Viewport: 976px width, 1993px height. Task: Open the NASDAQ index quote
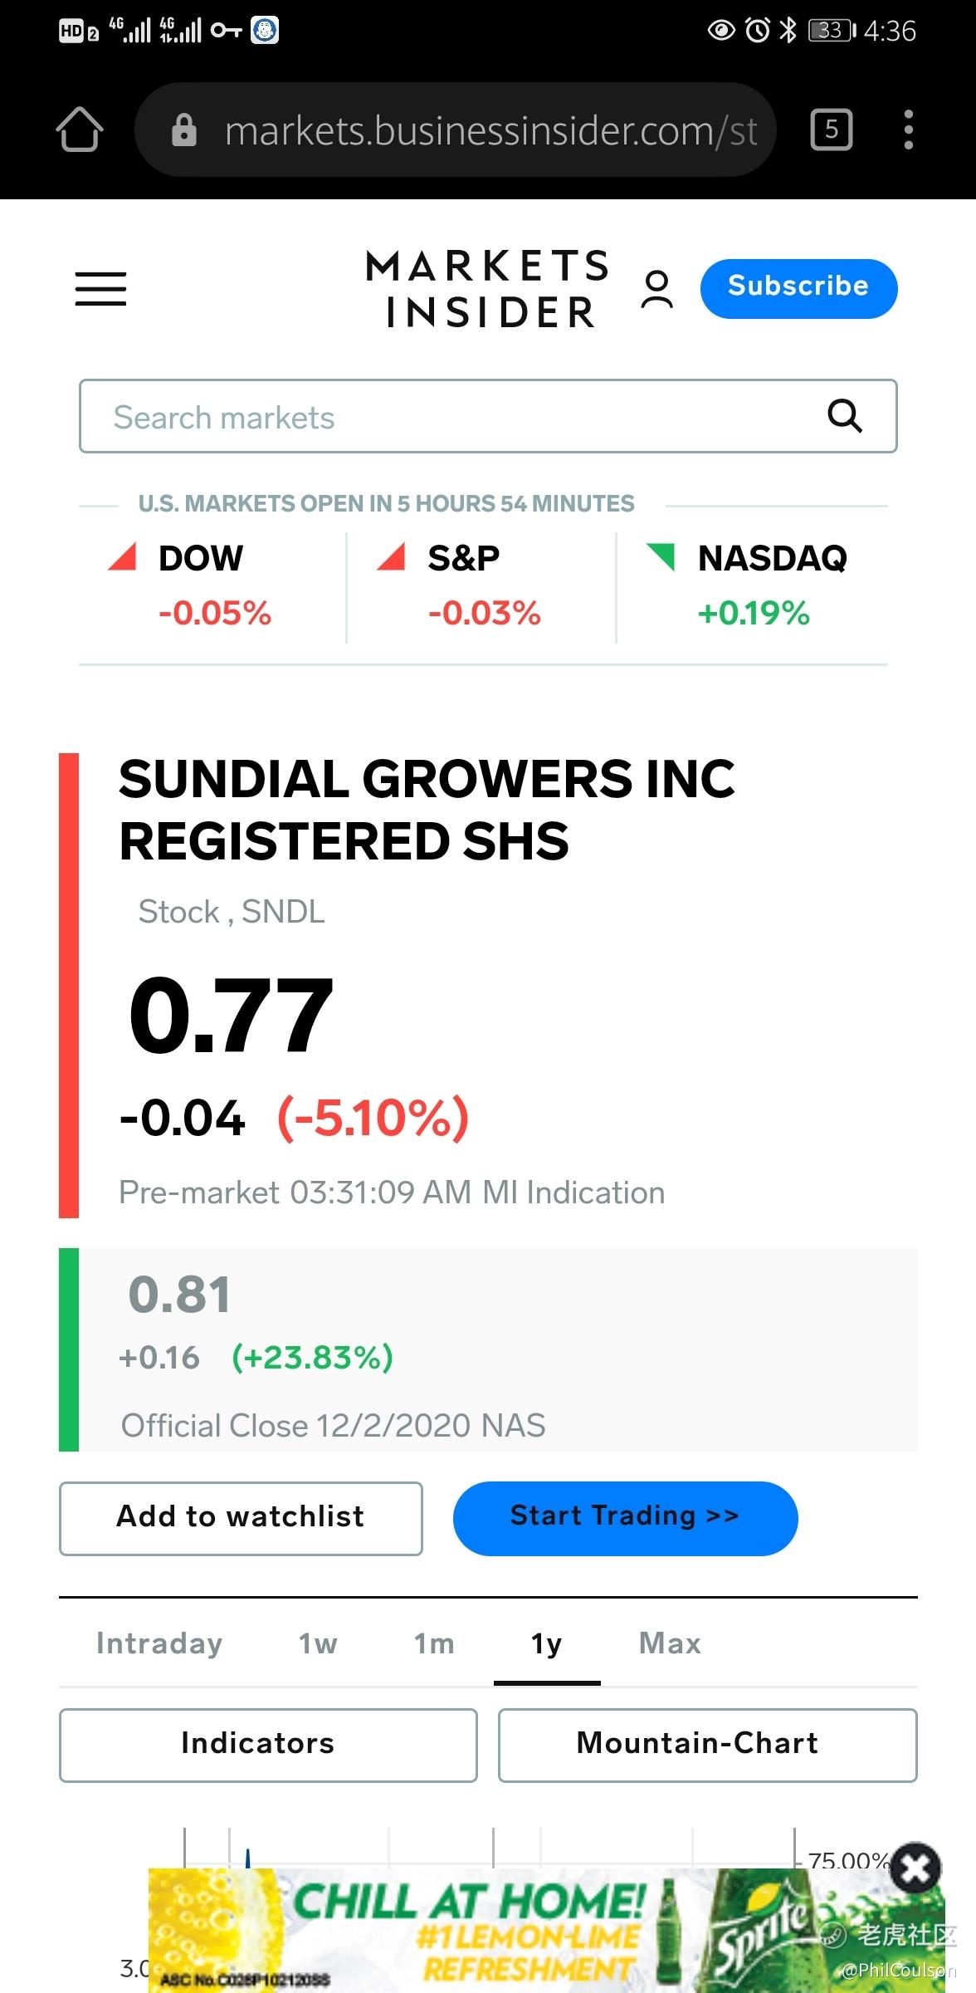pyautogui.click(x=752, y=585)
